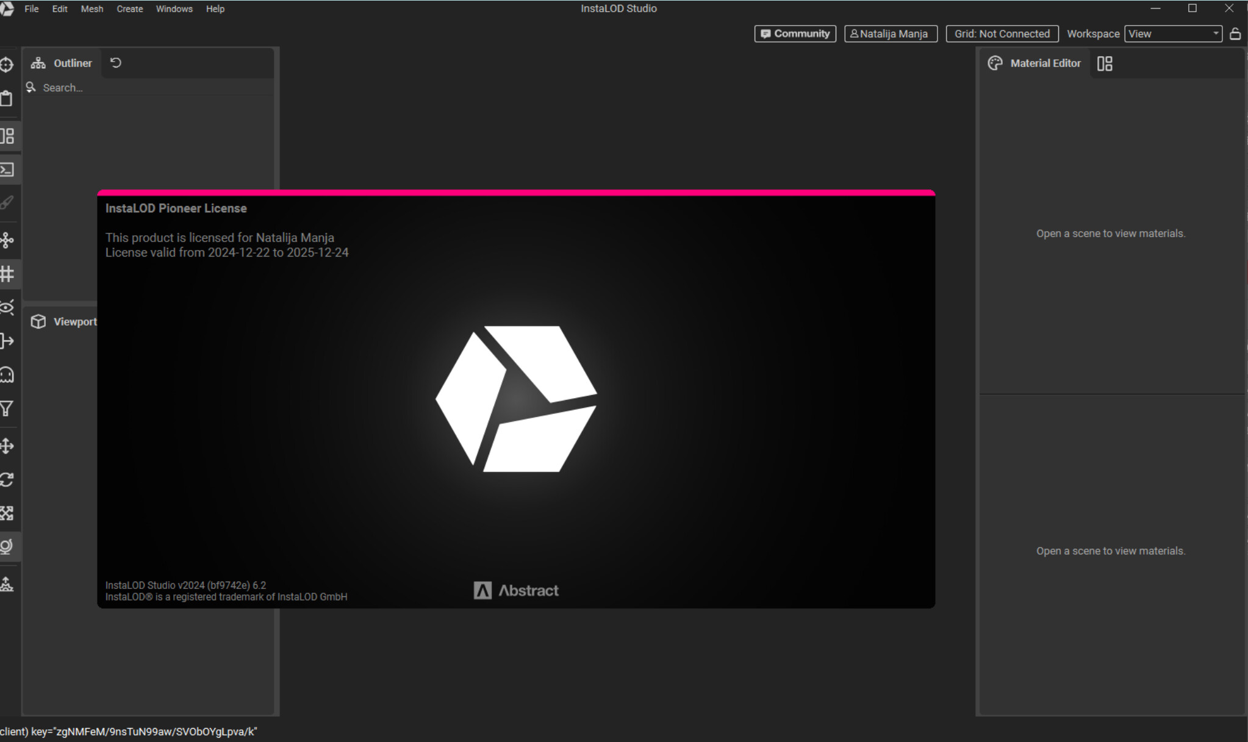Select the scale tool icon

point(7,513)
